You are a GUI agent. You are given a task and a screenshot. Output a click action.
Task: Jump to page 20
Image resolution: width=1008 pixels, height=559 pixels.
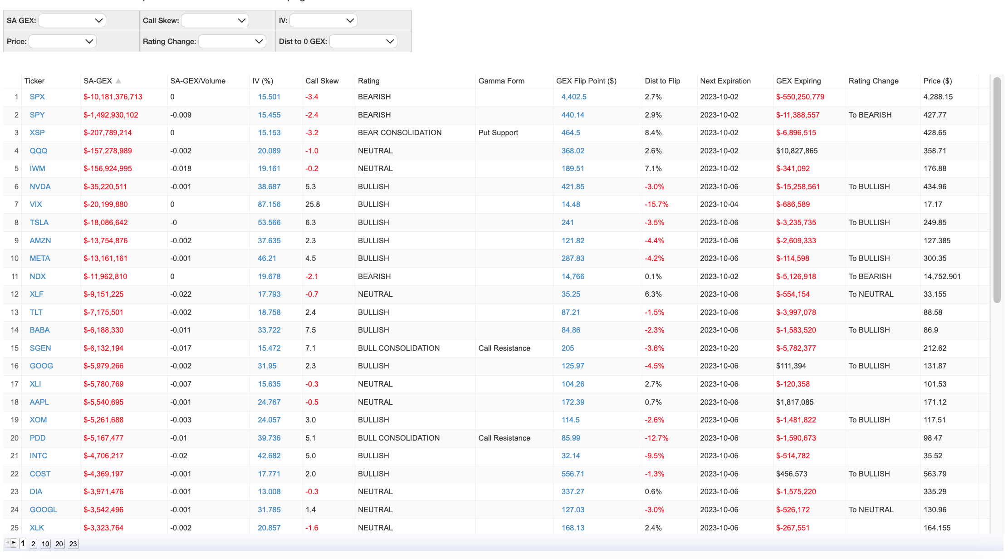(x=59, y=544)
